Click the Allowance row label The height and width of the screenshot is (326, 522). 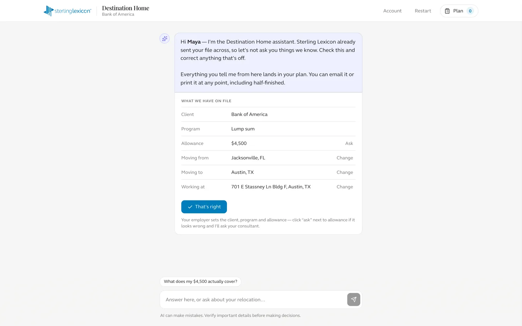click(192, 143)
